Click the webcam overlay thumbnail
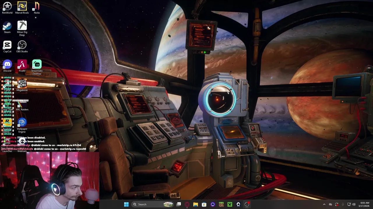373x209 pixels. click(50, 181)
